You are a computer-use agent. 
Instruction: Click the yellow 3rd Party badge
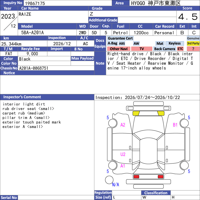[193, 43]
